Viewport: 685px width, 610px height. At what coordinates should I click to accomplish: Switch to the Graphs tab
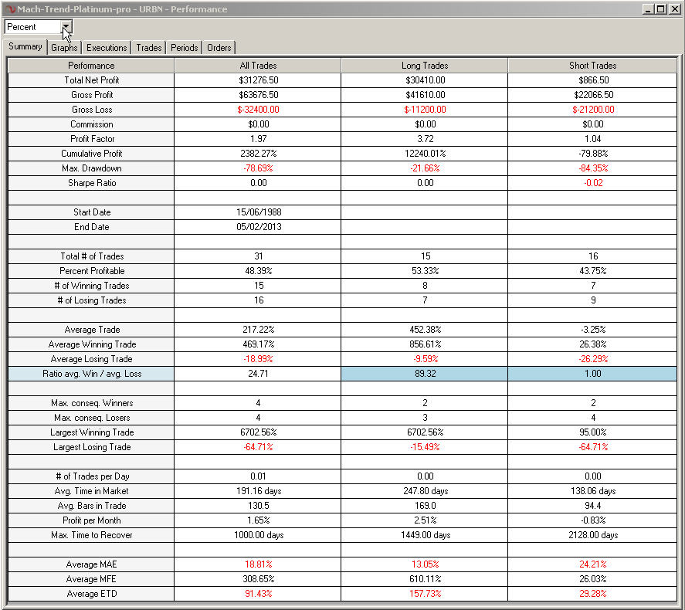pos(64,47)
